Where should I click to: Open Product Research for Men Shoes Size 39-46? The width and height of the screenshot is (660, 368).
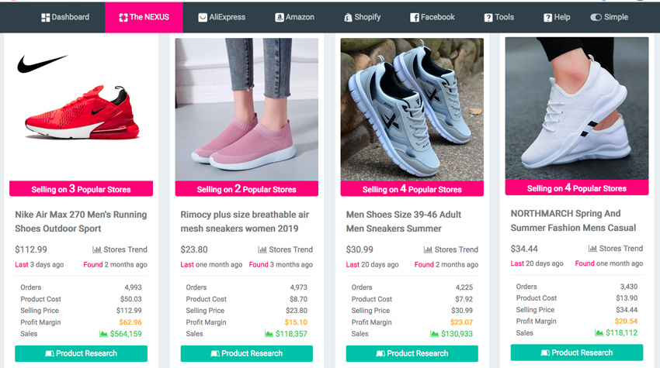pyautogui.click(x=412, y=353)
